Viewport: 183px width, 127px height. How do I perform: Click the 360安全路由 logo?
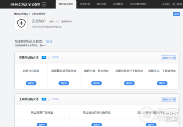pos(25,5)
